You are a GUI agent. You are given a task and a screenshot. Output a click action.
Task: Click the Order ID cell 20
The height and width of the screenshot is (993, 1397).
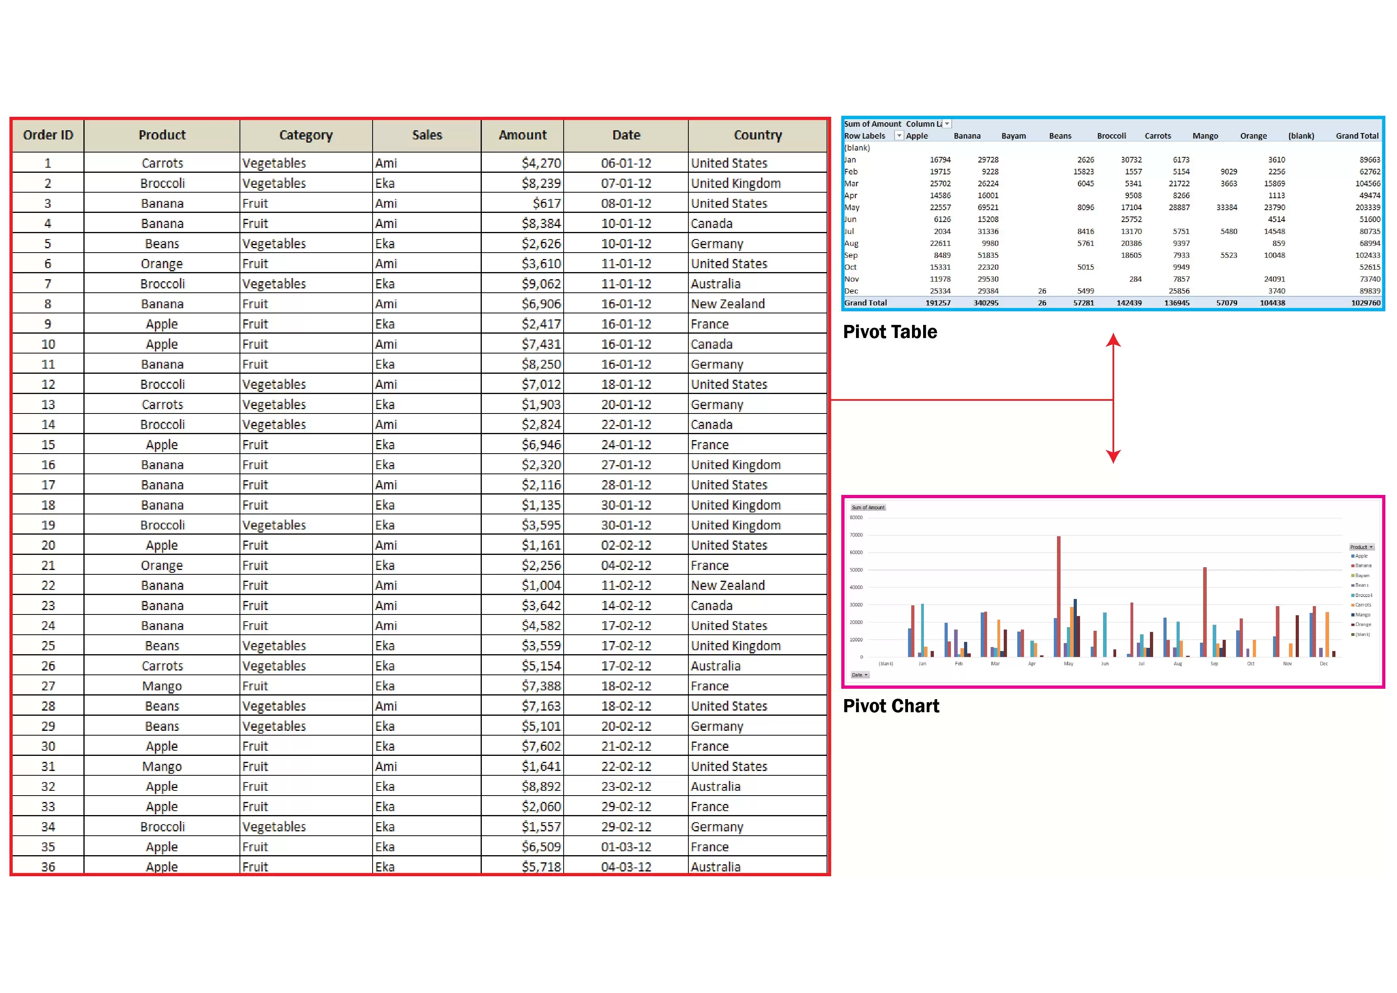48,545
